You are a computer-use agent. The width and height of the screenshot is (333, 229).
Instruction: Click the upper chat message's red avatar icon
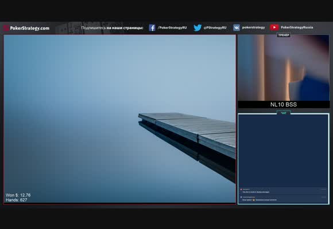[x=241, y=189]
